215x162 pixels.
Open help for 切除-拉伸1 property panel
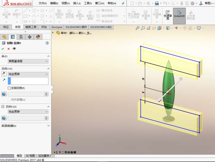pos(47,43)
